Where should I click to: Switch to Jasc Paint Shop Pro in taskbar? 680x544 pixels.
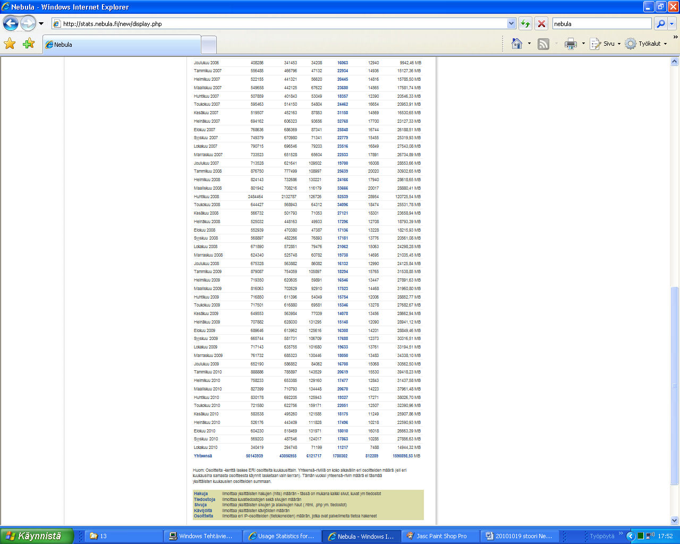click(440, 536)
